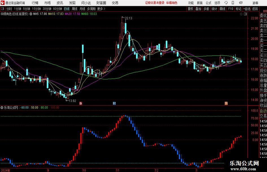The image size is (267, 172).
Task: Open the 行情 menu
Action: point(35,3)
